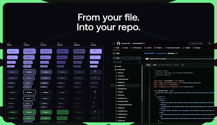
Task: Open Checkbox.tsx in the file tree
Action: [122, 89]
